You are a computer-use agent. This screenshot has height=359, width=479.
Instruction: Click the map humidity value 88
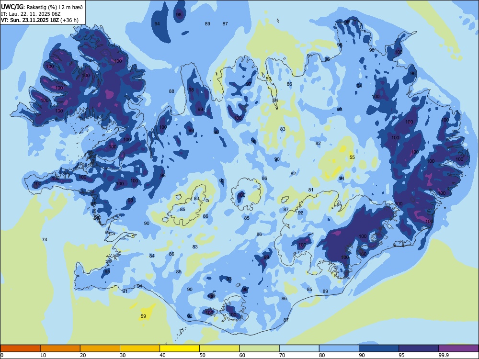tap(171, 91)
